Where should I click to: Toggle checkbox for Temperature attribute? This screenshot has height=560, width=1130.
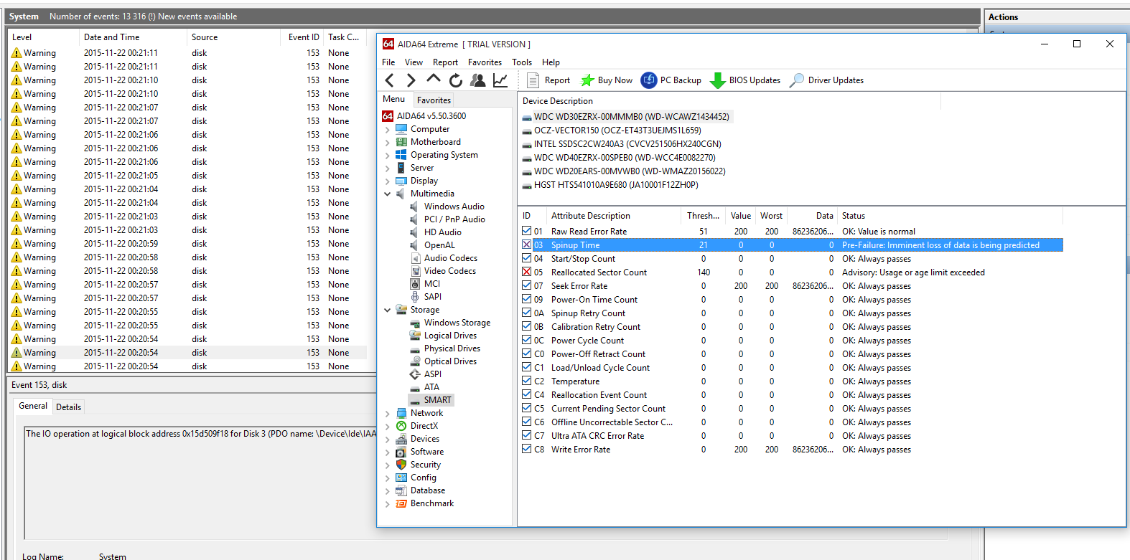point(527,381)
